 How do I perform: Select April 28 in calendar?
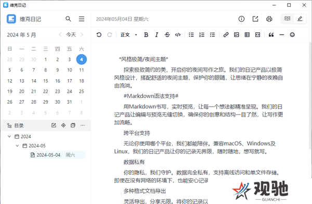tap(10, 59)
